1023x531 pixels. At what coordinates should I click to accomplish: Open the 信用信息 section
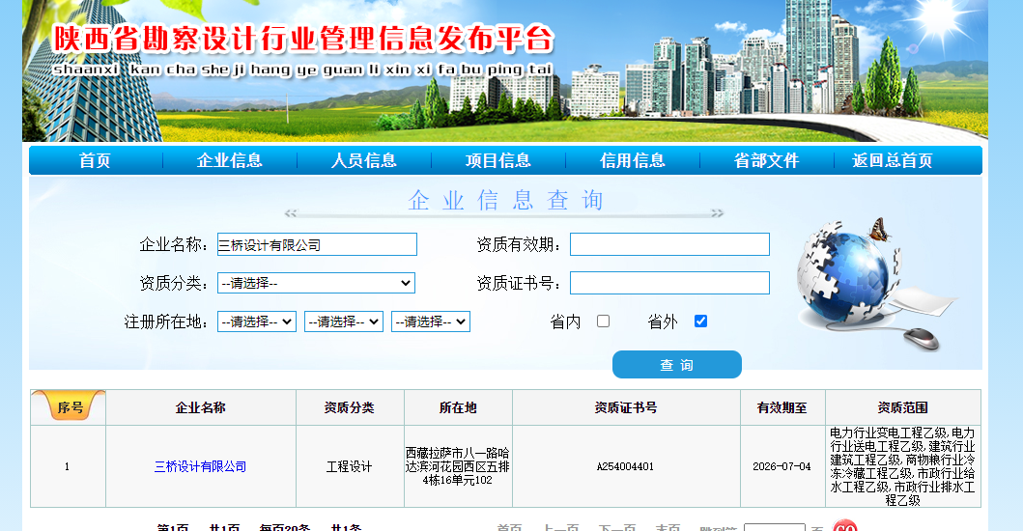click(x=632, y=160)
